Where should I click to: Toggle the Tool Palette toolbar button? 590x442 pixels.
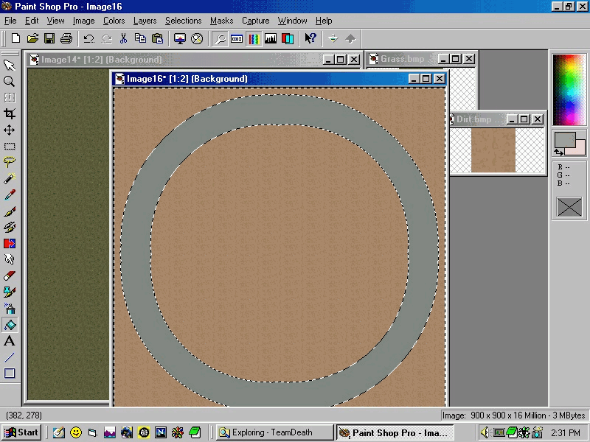pos(221,38)
